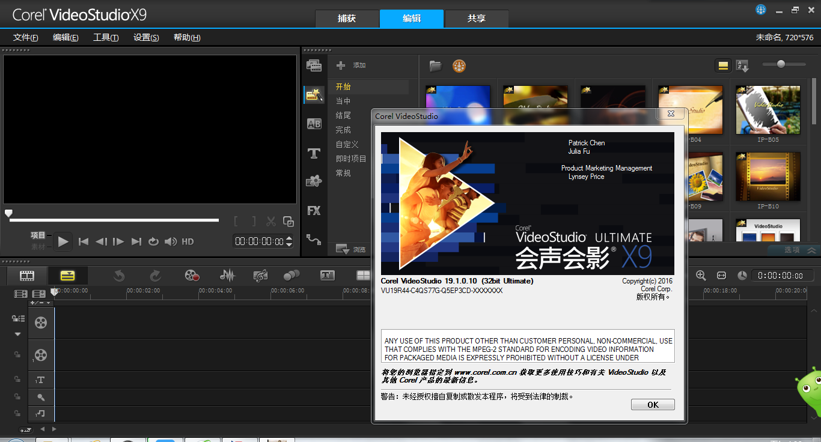Click the orange film reel icon in library toolbar
821x442 pixels.
tap(459, 65)
